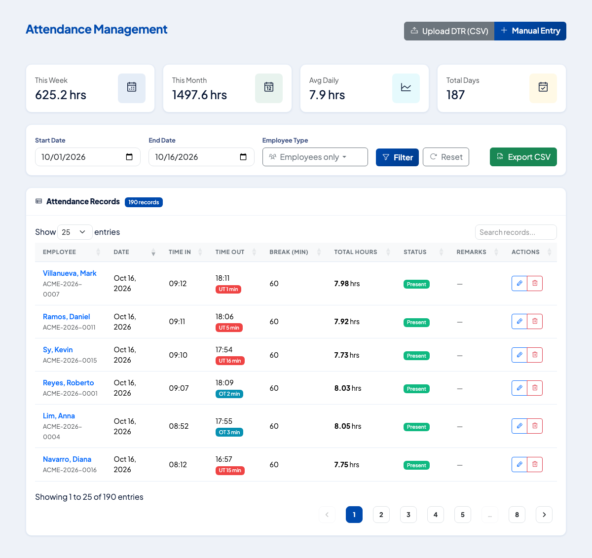Open Navarro, Diana employee link
592x558 pixels.
(67, 459)
